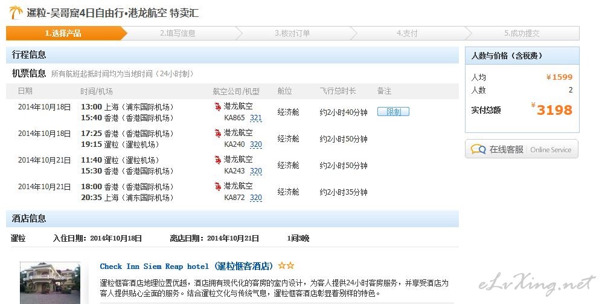Click flight number KA240
This screenshot has width=602, height=304.
[x=234, y=144]
